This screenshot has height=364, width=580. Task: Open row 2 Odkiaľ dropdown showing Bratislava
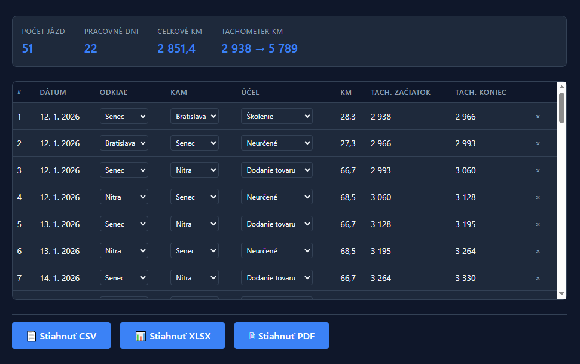pyautogui.click(x=124, y=143)
